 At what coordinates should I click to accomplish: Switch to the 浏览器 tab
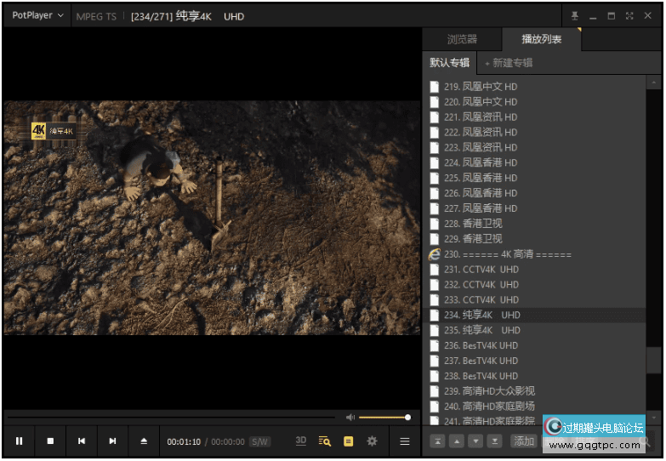(x=462, y=39)
